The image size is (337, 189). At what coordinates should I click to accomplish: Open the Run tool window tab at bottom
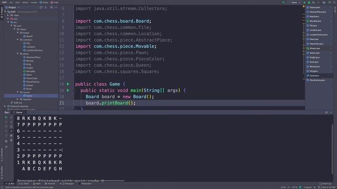pyautogui.click(x=10, y=184)
